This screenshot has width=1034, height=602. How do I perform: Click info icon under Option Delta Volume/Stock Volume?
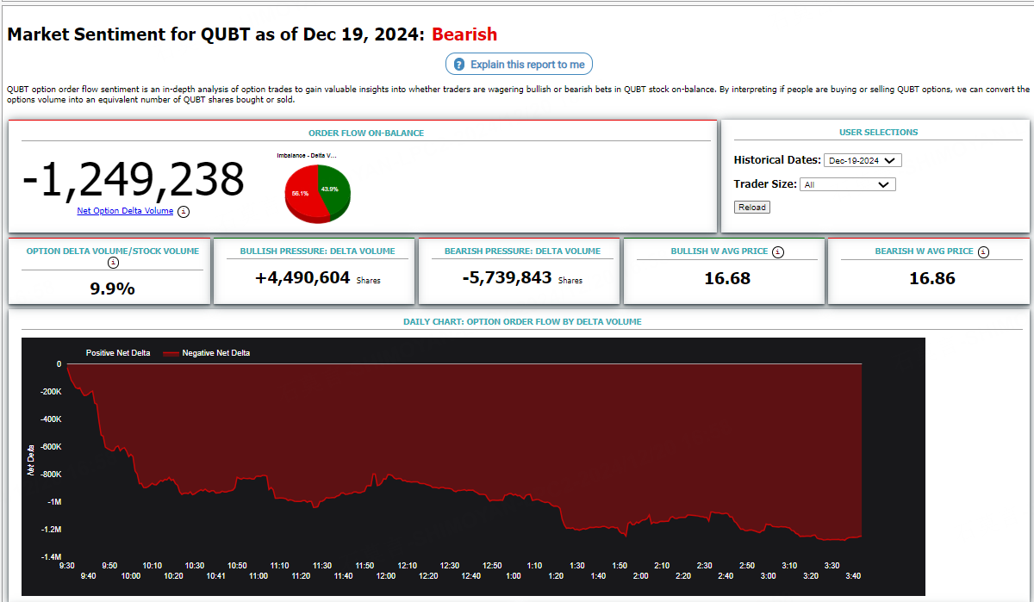point(113,263)
